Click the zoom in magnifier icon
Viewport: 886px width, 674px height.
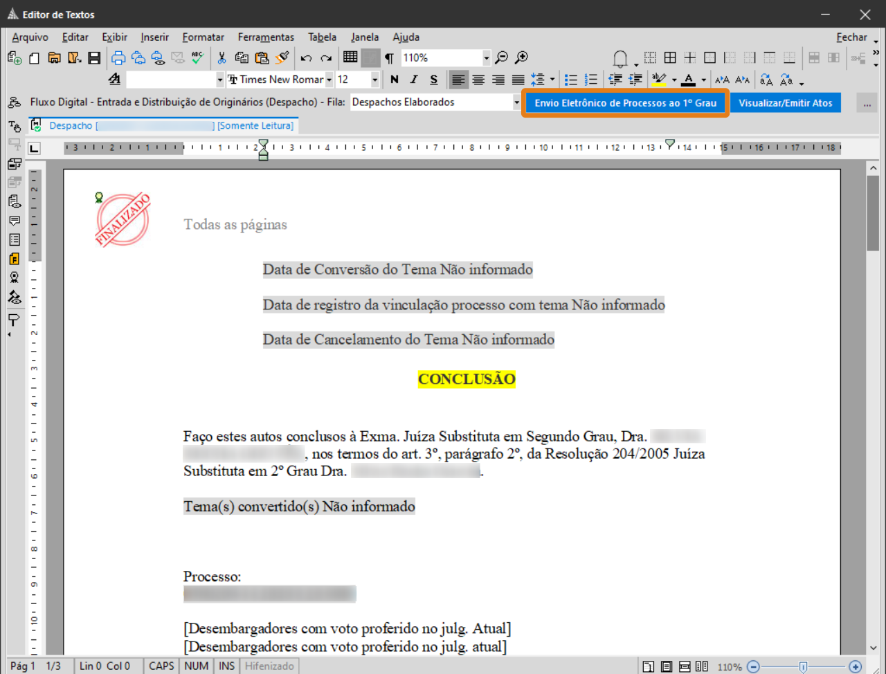(522, 57)
